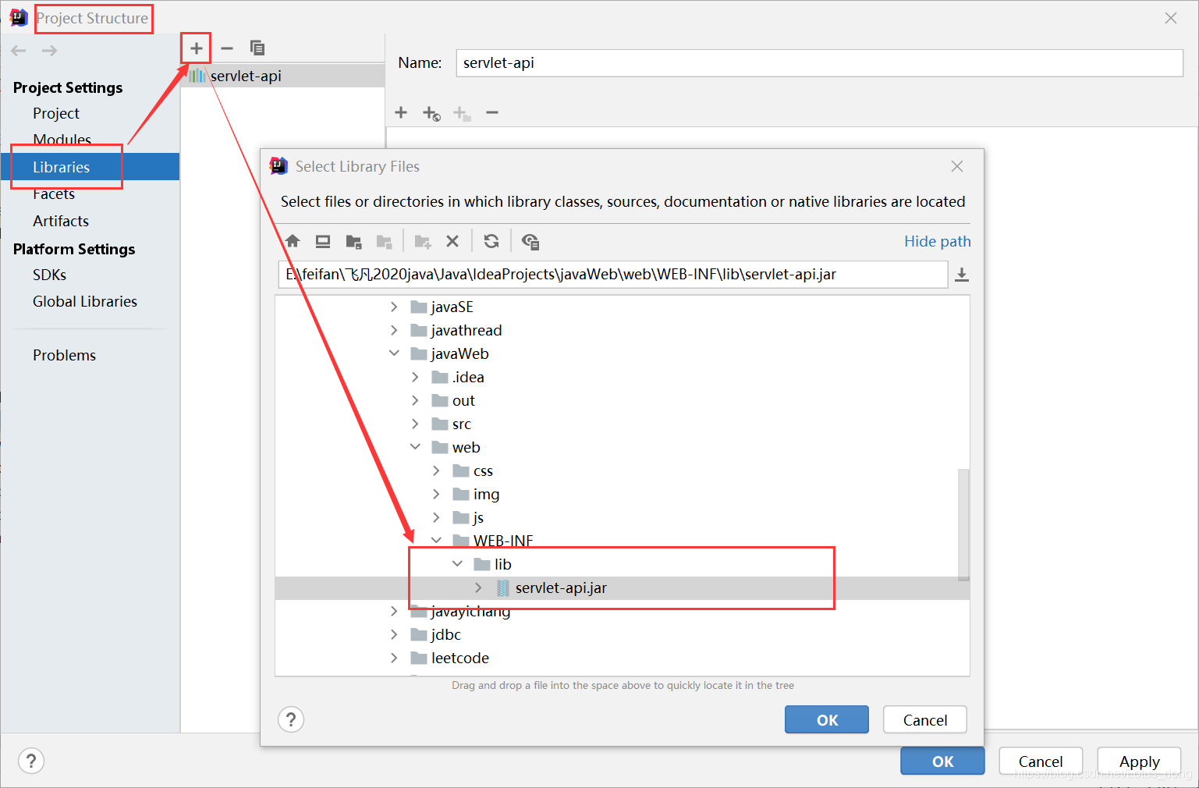This screenshot has height=788, width=1199.
Task: Click help icon in Project Structure window
Action: pyautogui.click(x=31, y=761)
